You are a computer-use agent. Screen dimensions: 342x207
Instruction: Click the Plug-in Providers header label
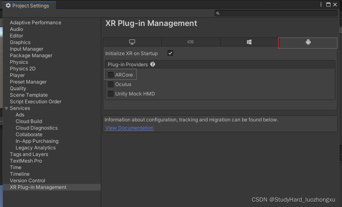(128, 65)
